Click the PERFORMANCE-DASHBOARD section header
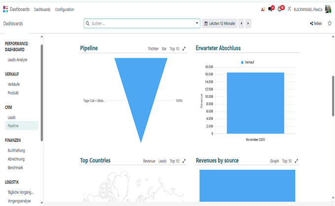The width and height of the screenshot is (335, 206). pos(17,47)
